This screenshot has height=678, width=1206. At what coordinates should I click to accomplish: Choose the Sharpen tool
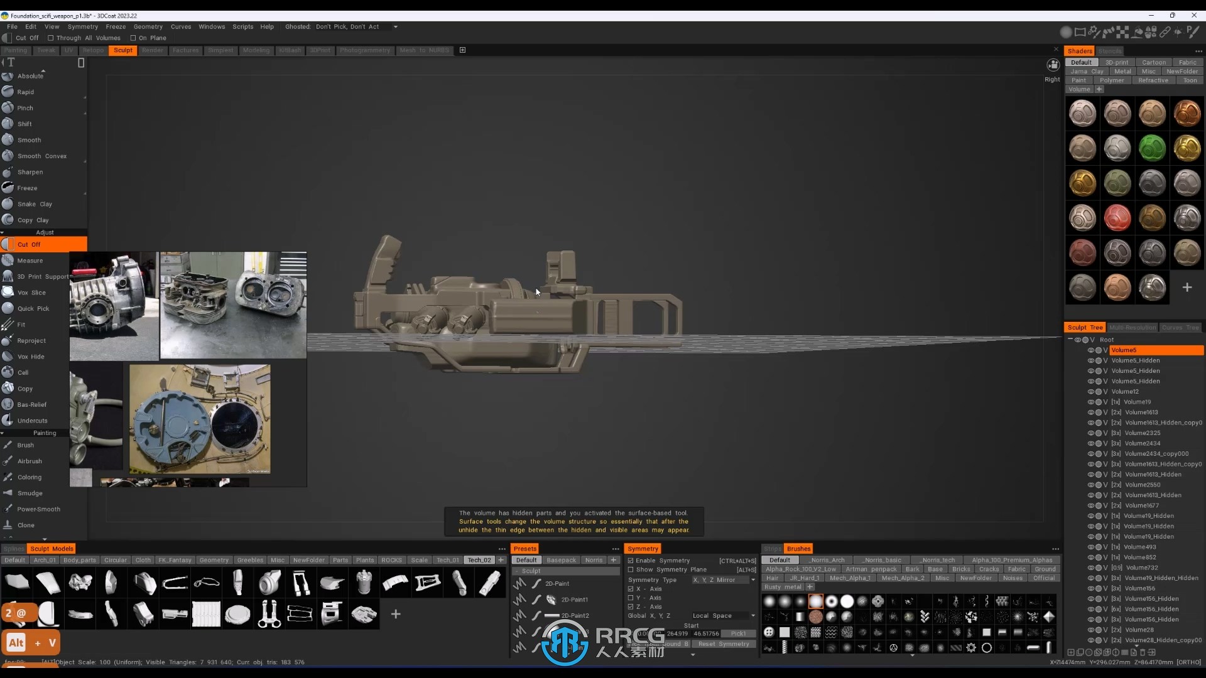coord(30,172)
